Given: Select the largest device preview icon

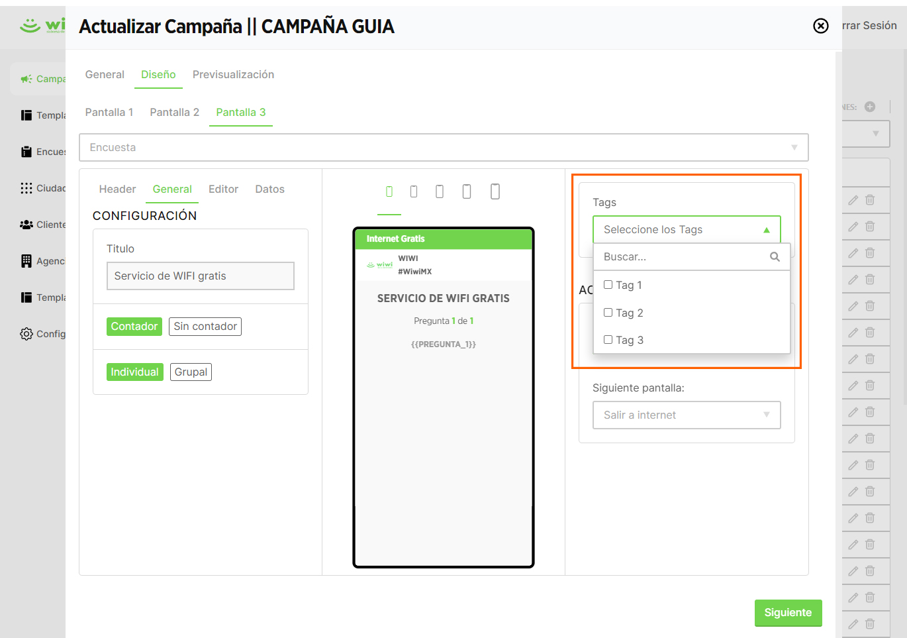Looking at the screenshot, I should pos(495,191).
